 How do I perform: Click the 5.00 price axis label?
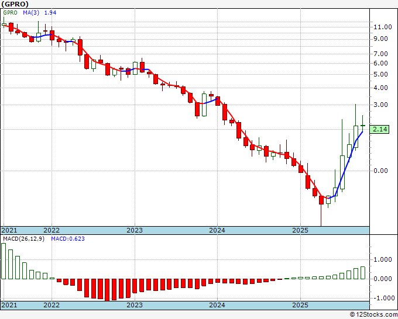click(380, 74)
